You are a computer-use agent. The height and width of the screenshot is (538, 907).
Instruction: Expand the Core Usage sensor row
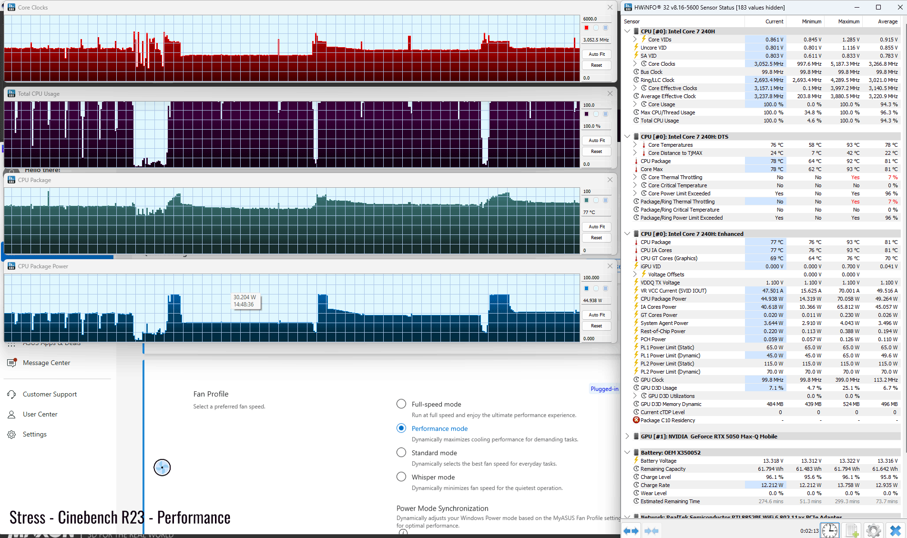635,104
